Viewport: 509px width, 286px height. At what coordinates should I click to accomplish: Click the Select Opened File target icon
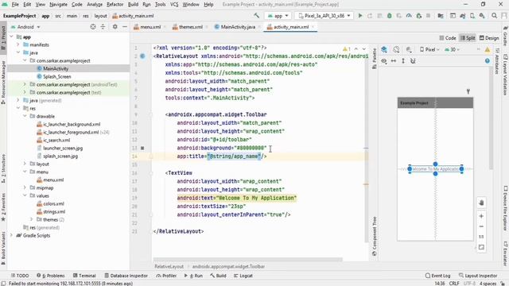[93, 27]
